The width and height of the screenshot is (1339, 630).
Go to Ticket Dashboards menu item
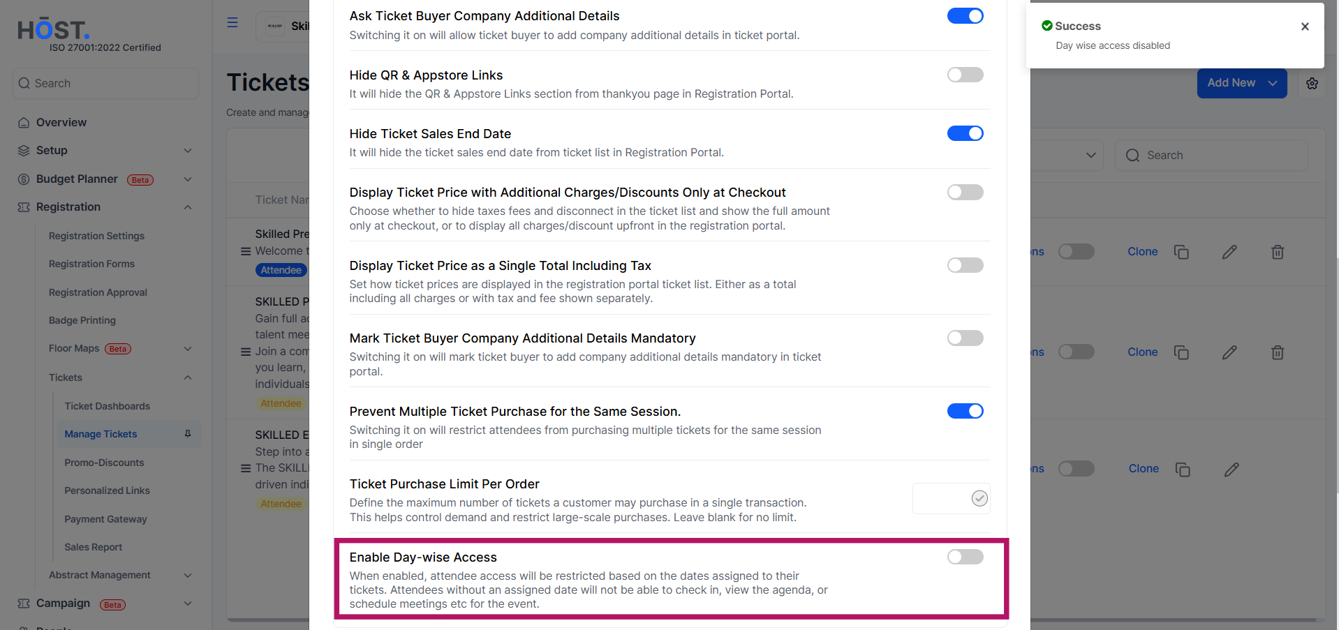tap(107, 406)
